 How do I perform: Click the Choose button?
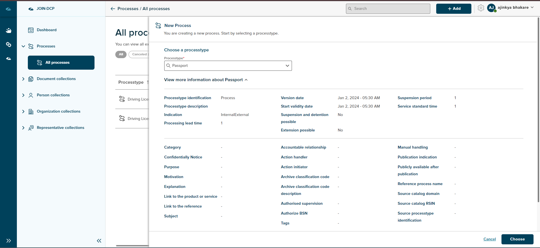coord(517,239)
